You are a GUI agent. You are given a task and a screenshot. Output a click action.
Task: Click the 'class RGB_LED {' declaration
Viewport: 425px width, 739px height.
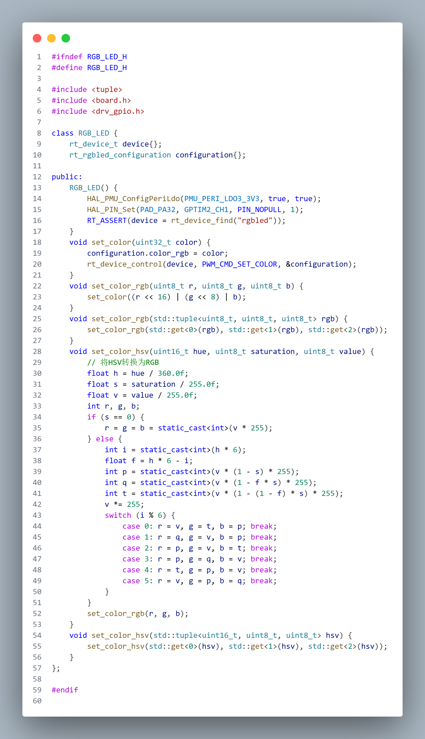point(85,133)
